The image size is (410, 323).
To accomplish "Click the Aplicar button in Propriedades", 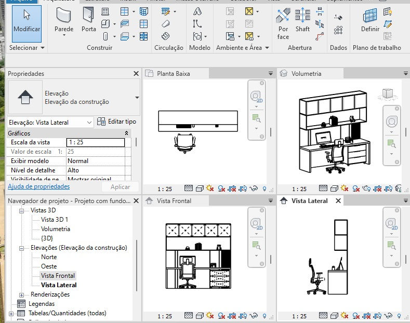I will click(120, 187).
